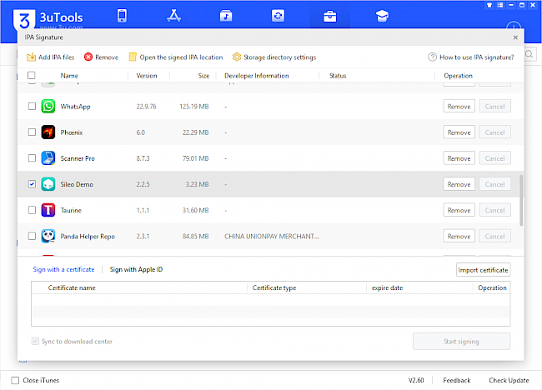
Task: Click the WhatsApp app icon
Action: click(x=48, y=106)
